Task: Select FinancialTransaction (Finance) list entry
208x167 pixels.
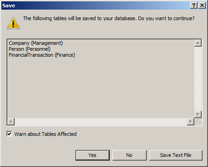Action: click(x=42, y=55)
